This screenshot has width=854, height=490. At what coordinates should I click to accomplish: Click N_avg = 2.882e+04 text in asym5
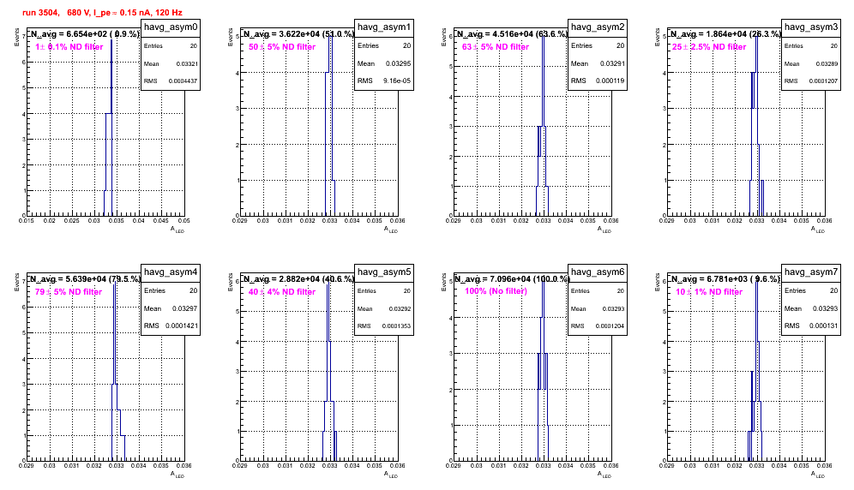point(298,278)
